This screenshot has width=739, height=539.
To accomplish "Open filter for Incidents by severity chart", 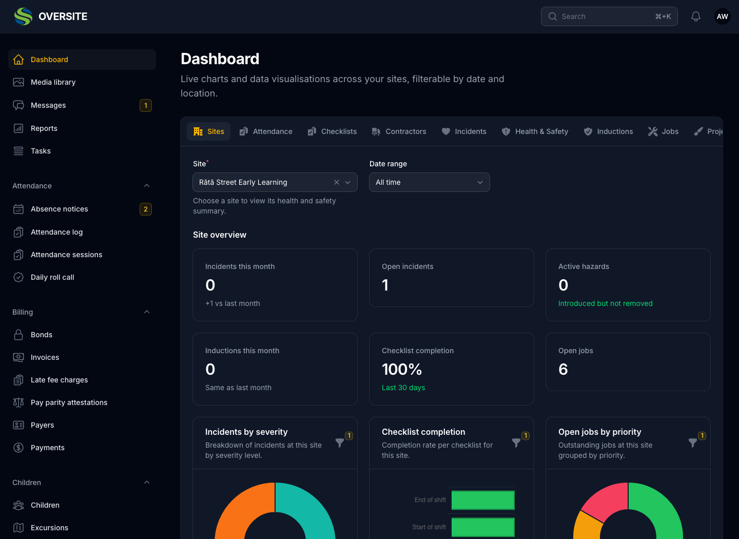I will coord(340,442).
